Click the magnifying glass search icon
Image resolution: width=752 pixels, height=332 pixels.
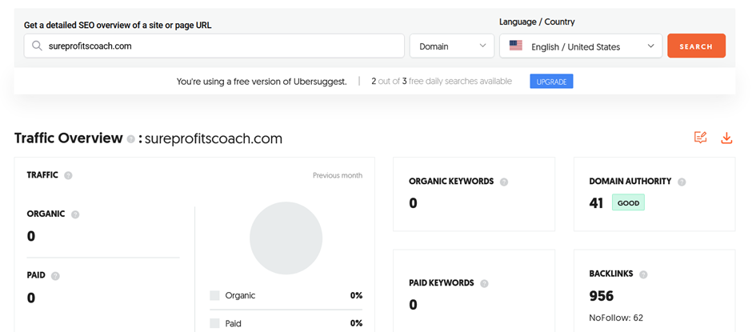coord(37,46)
